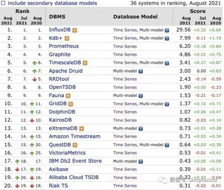Follow the Amazon Timestream link
The width and height of the screenshot is (224, 190).
point(75,136)
